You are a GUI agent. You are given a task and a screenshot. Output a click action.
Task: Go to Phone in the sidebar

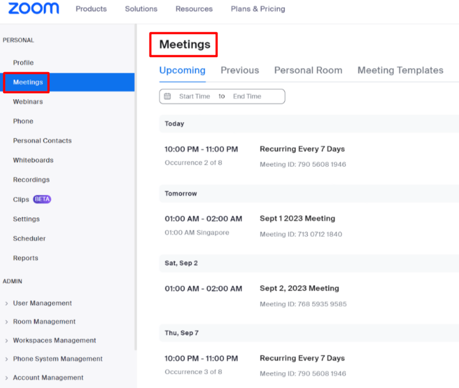[x=23, y=121]
